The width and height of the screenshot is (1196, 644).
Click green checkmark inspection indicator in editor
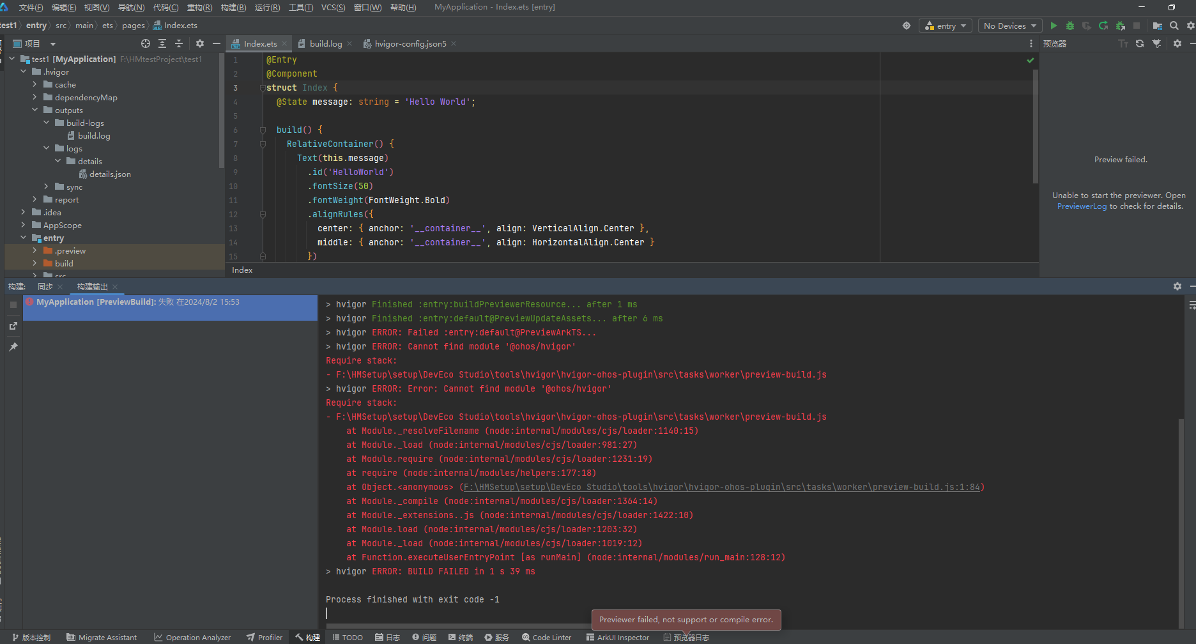click(1030, 60)
